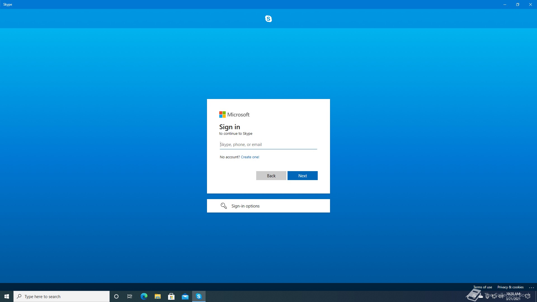Open Skype from the taskbar
This screenshot has height=302, width=537.
[199, 296]
